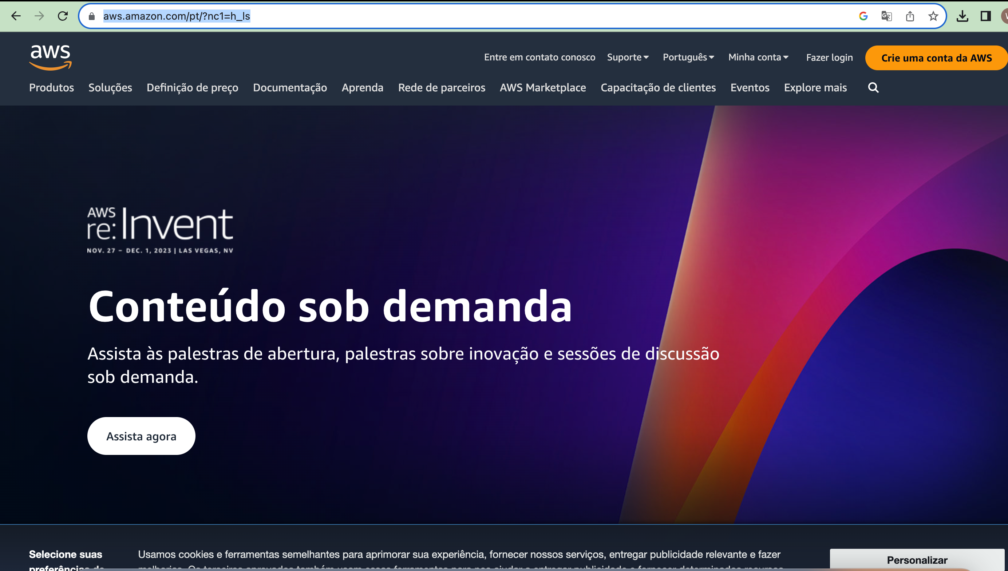Click the share page icon
Image resolution: width=1008 pixels, height=571 pixels.
[x=910, y=16]
